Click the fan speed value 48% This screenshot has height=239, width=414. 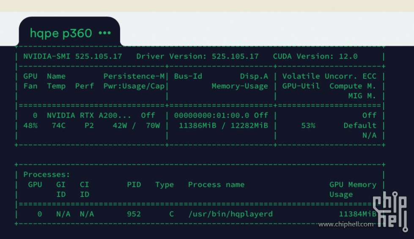30,126
